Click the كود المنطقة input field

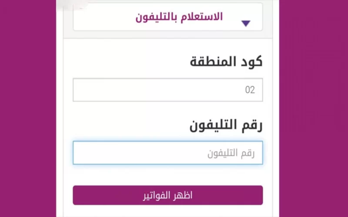(x=167, y=90)
